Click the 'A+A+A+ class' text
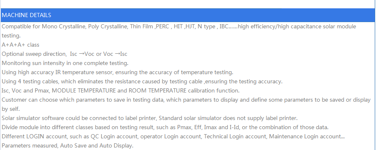376x150 pixels. [x=20, y=45]
